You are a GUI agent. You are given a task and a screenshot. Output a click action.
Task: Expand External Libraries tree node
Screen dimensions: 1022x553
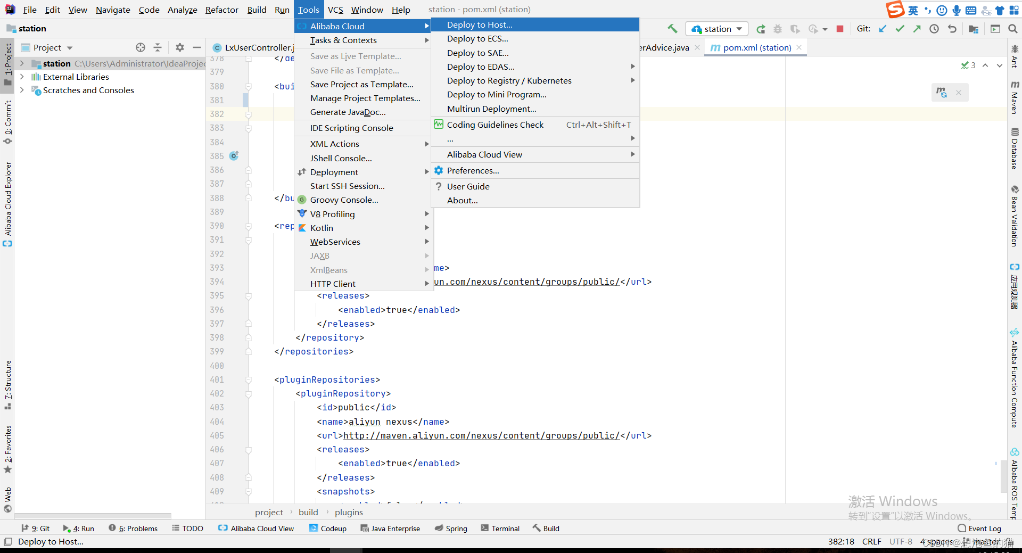[22, 77]
